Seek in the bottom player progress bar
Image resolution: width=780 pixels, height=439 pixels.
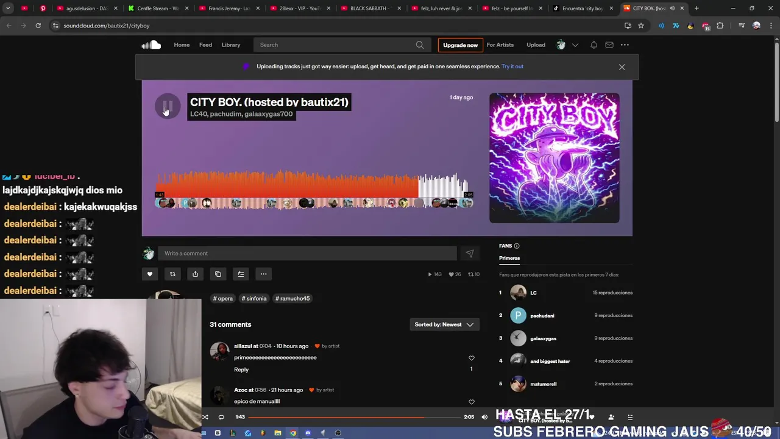click(x=354, y=417)
